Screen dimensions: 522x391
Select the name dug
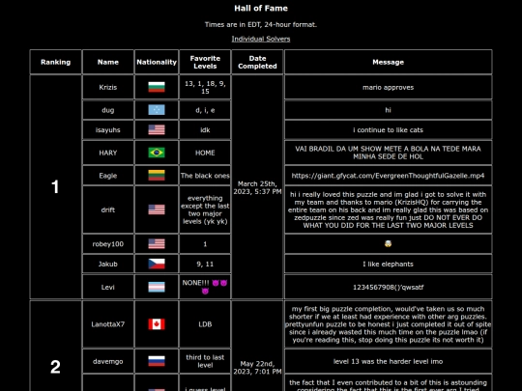[x=108, y=110]
